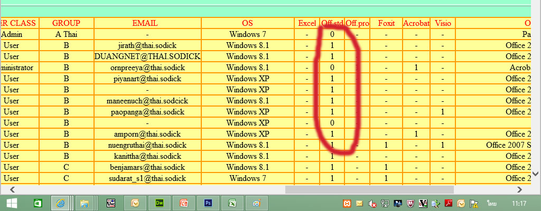Screen dimensions: 541x211
Task: Click the horizontal scrollbar left arrow
Action: coord(13,189)
